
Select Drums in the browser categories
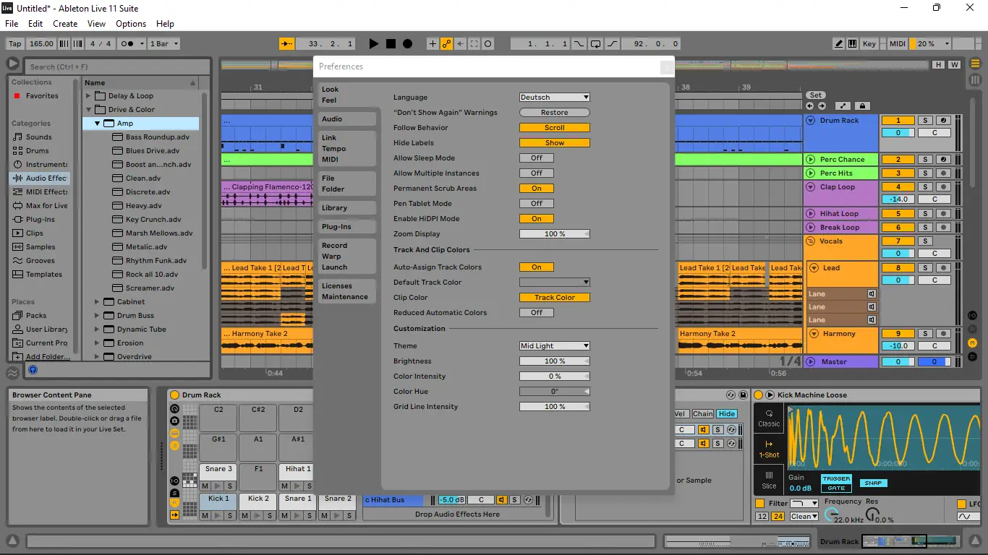click(x=38, y=150)
